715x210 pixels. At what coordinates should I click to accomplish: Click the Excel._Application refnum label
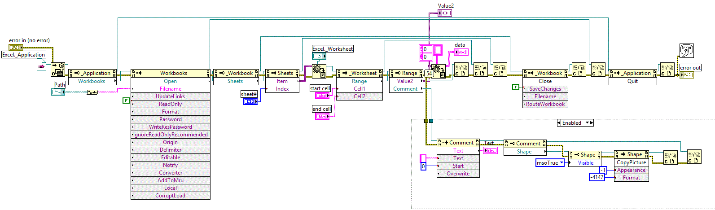[24, 55]
